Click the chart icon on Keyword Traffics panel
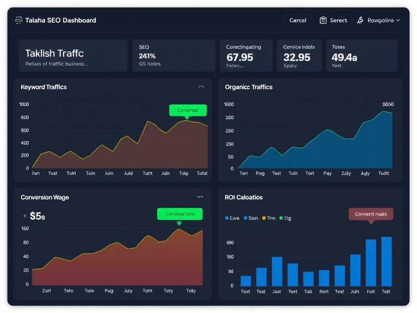This screenshot has height=313, width=417. click(201, 86)
